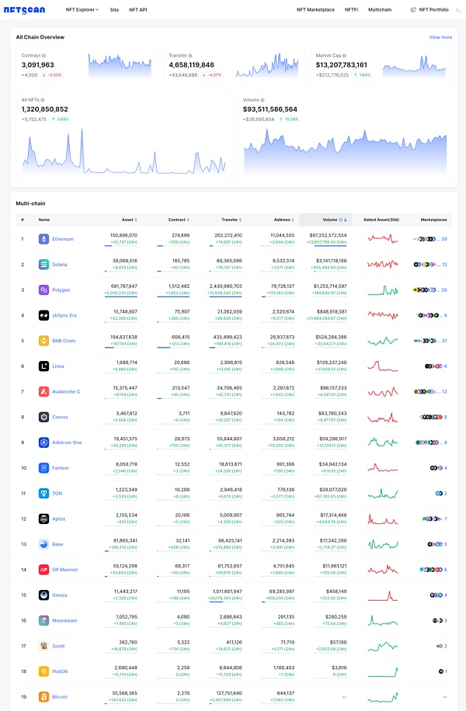Click the View more link
The width and height of the screenshot is (466, 711).
coord(440,37)
